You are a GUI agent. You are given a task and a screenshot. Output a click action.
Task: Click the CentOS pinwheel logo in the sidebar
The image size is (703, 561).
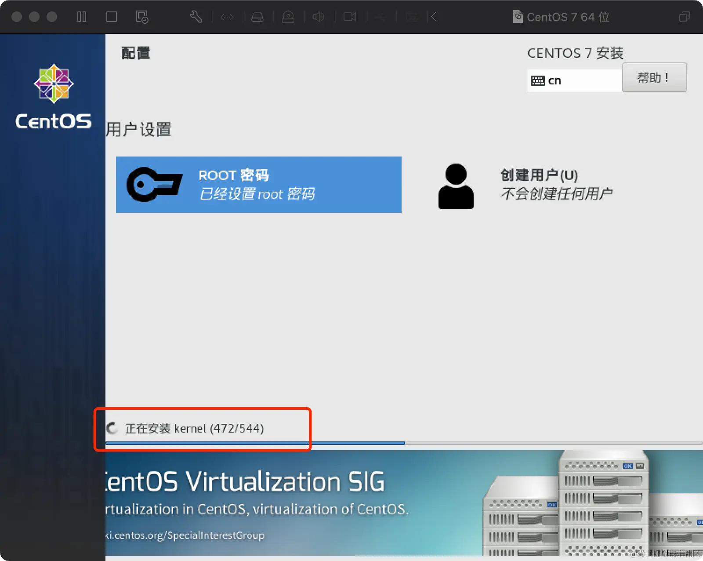point(54,84)
